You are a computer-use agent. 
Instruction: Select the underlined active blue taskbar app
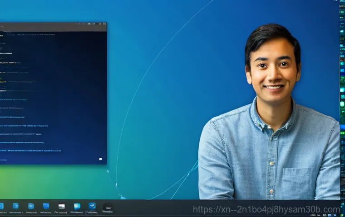(x=92, y=206)
